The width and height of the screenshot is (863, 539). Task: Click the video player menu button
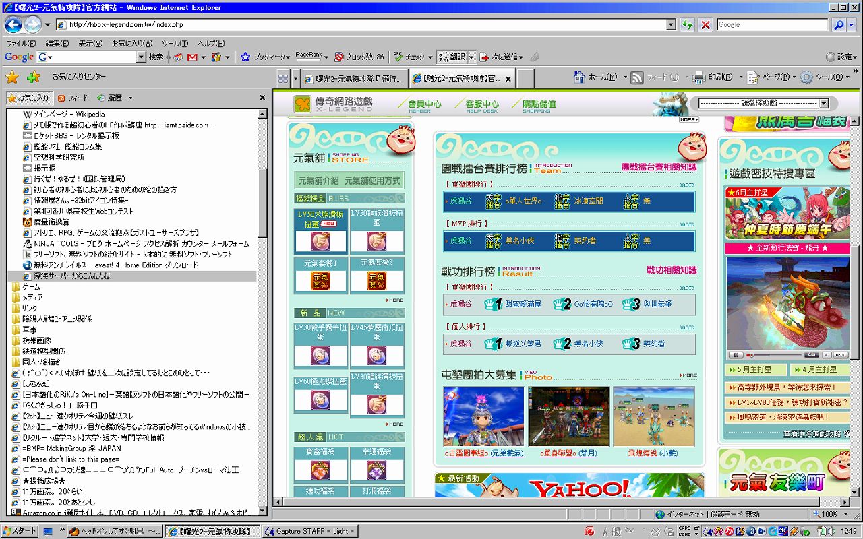(841, 354)
